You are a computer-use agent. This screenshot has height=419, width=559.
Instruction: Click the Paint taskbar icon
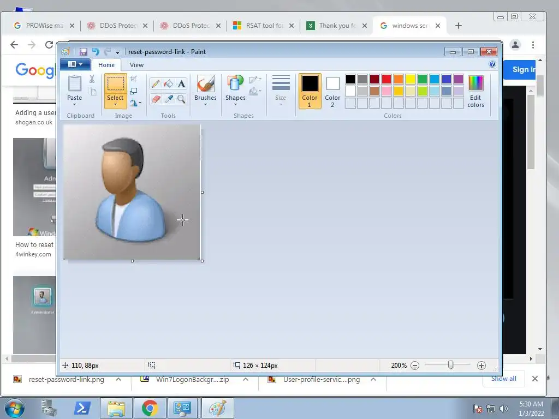[217, 408]
